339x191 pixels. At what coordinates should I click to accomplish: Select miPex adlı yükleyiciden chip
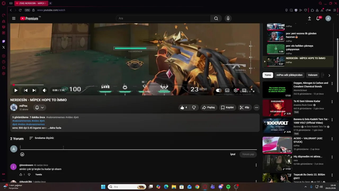click(x=289, y=75)
